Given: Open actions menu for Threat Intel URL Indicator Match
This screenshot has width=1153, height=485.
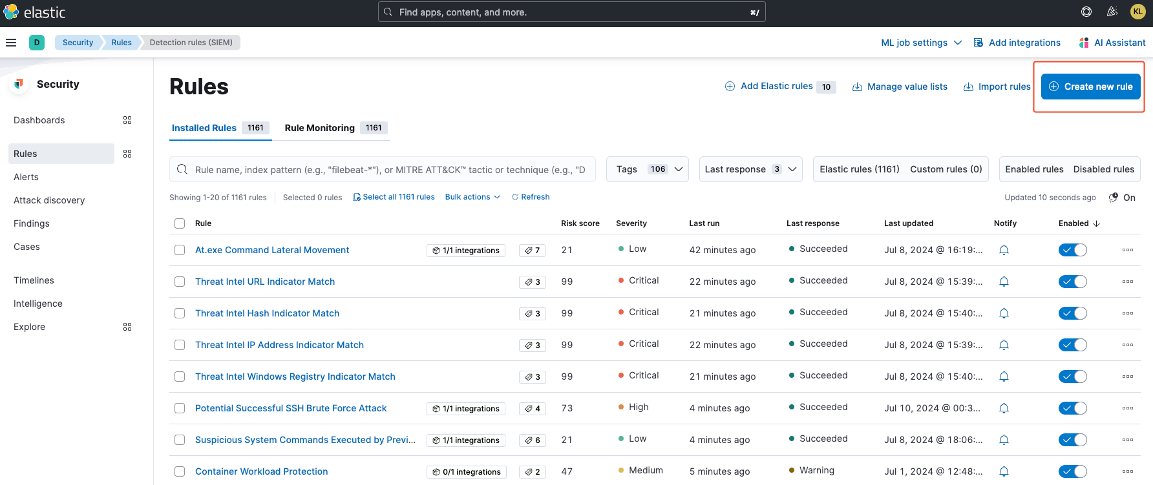Looking at the screenshot, I should [1128, 282].
